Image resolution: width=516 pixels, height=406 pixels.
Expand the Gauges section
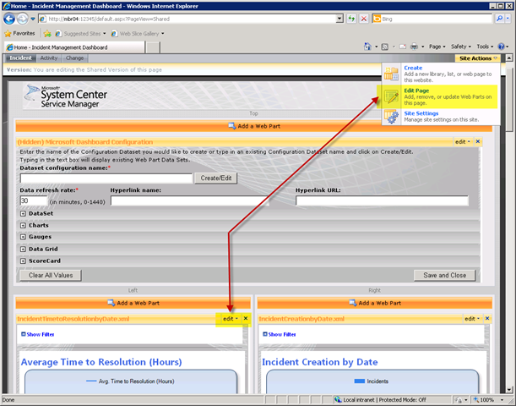(x=22, y=238)
